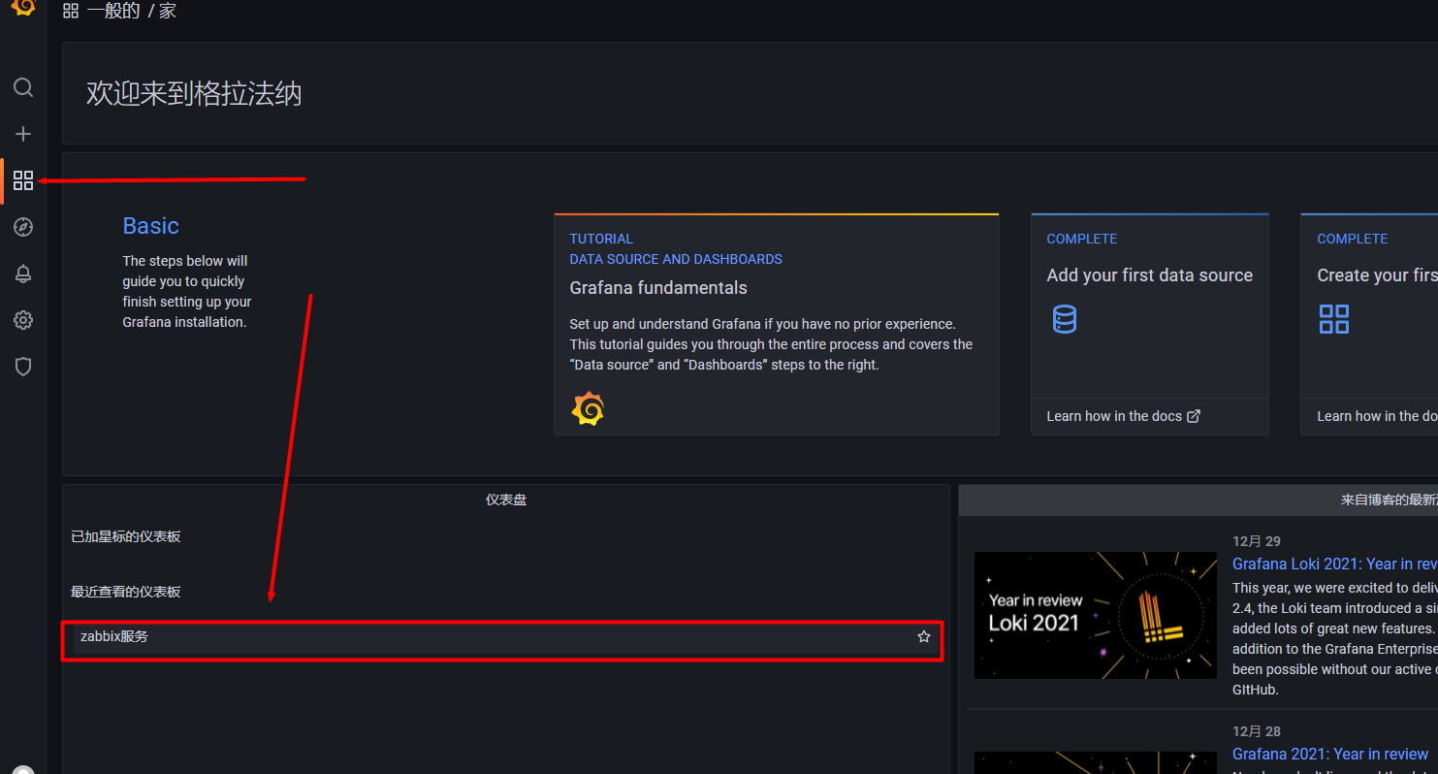1438x774 pixels.
Task: Open the Configuration gear icon
Action: tap(23, 320)
